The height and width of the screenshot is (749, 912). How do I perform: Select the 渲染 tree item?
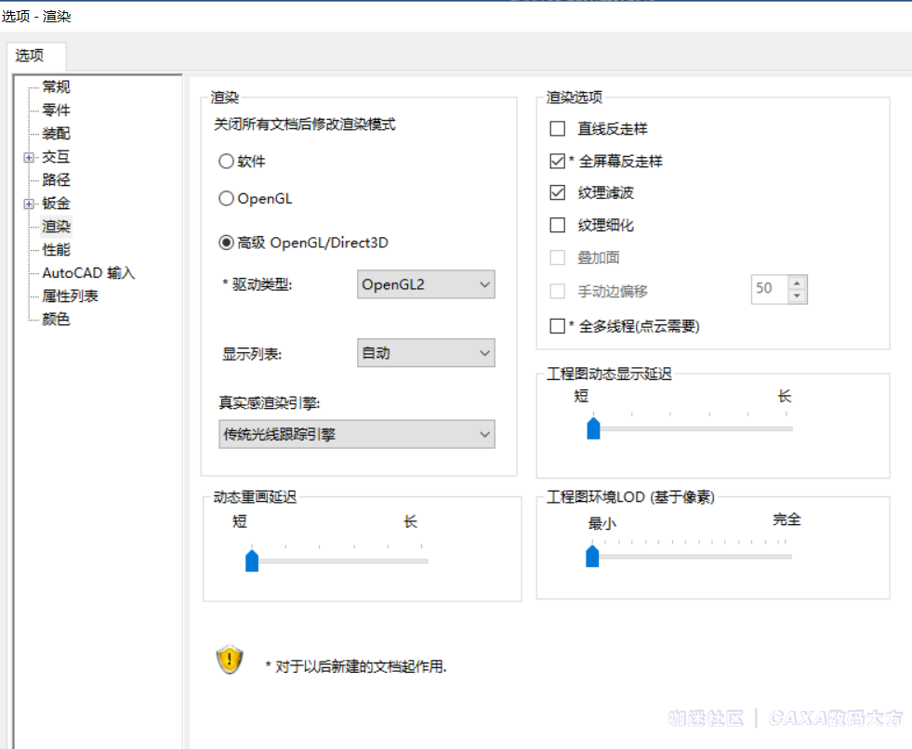[56, 226]
